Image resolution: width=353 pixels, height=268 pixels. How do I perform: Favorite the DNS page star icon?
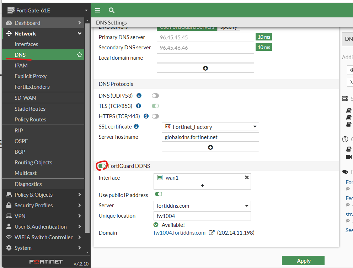[80, 55]
